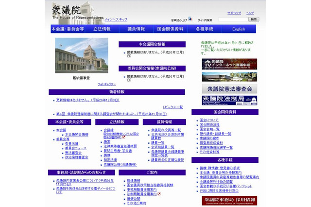Open the 衆議院法制局 banner
Image resolution: width=311 pixels, height=207 pixels.
click(229, 100)
